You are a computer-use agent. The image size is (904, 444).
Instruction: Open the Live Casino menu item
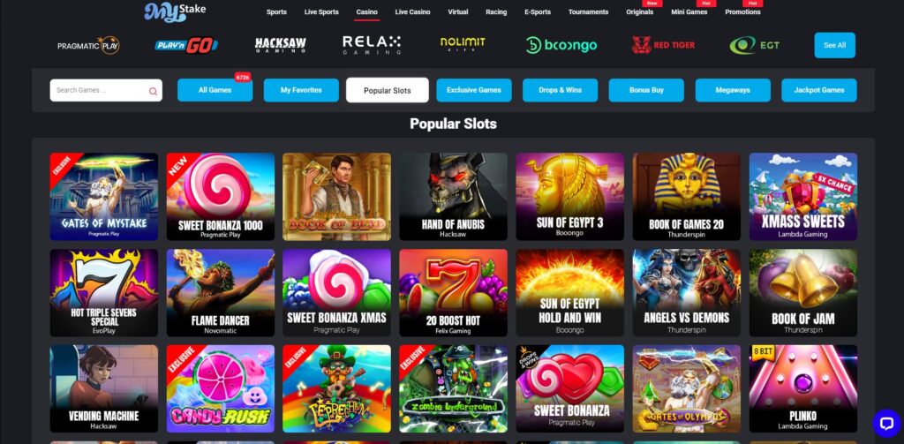click(x=412, y=12)
